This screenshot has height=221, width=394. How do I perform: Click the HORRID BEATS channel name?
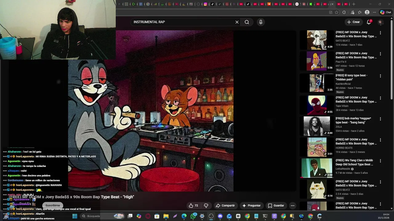pyautogui.click(x=344, y=148)
